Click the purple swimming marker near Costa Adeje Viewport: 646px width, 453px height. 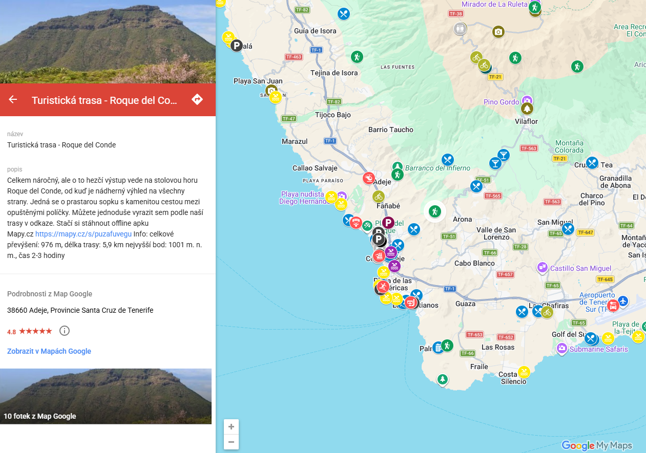pos(391,252)
